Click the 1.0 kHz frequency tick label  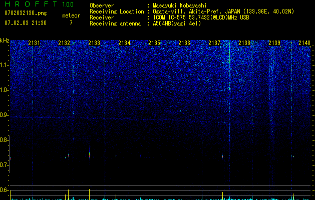click(x=5, y=90)
